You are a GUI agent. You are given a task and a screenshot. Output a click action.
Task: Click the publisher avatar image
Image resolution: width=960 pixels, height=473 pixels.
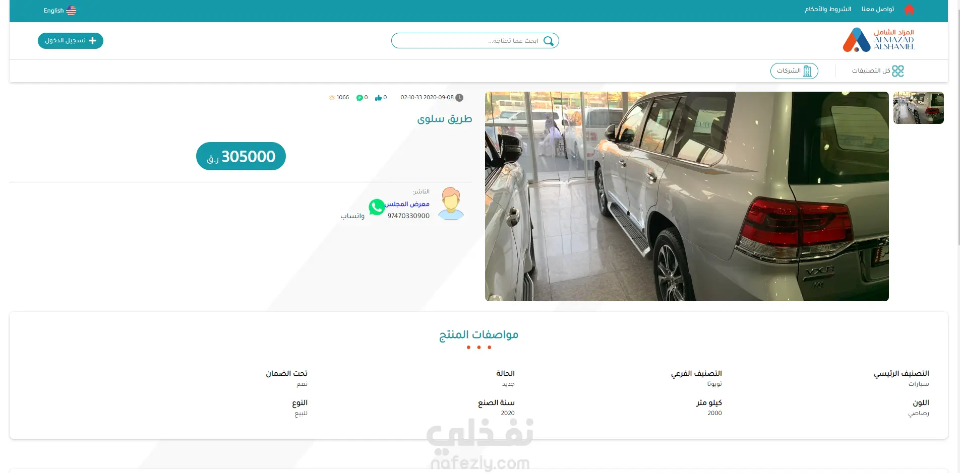451,204
